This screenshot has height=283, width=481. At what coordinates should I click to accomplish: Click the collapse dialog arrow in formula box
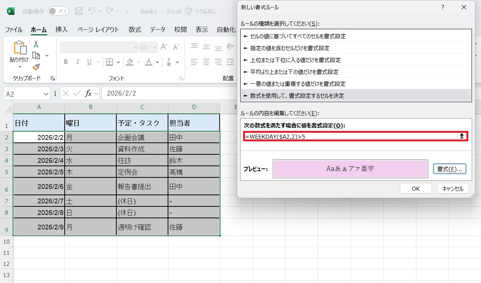[462, 136]
